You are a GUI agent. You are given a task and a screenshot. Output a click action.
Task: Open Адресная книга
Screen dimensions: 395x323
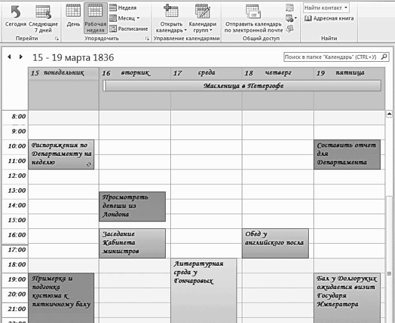pyautogui.click(x=329, y=18)
